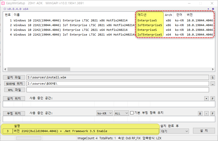Click the x64 Arch cell in row 3
Viewport: 218px width, 141px height.
[168, 30]
